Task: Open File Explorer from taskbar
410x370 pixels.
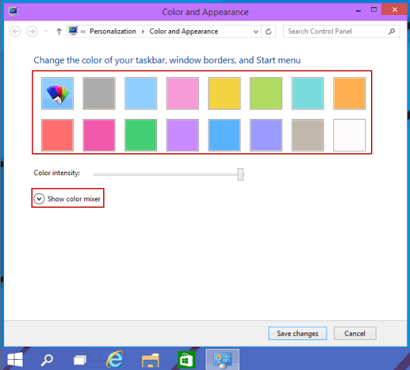Action: click(x=150, y=360)
